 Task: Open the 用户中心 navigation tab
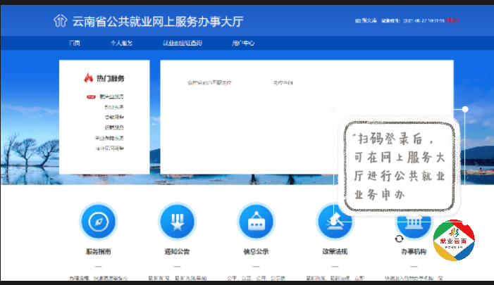[x=243, y=44]
